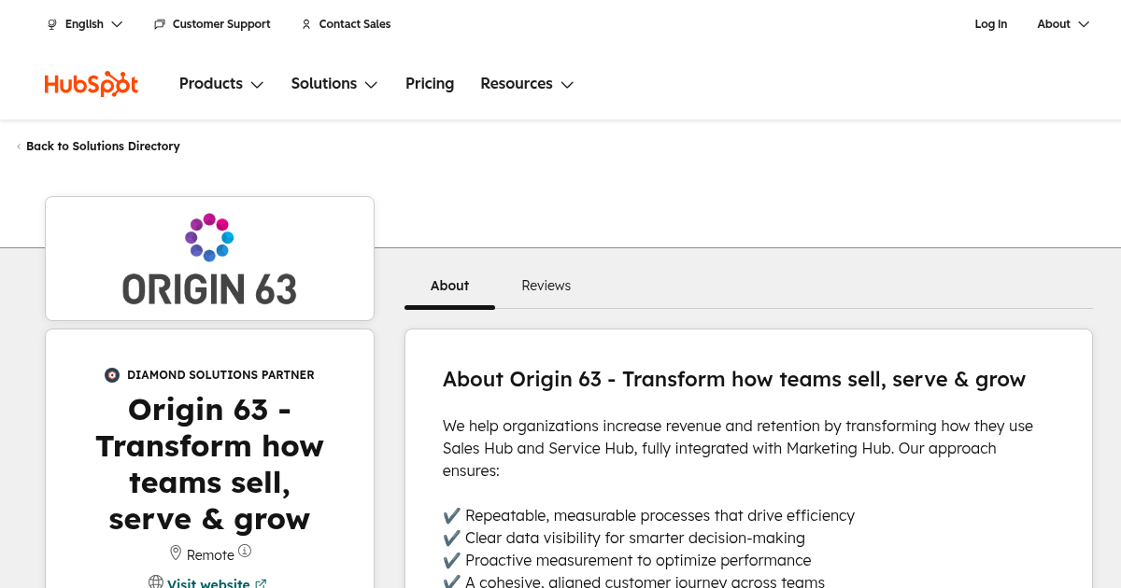Expand the Resources menu
The width and height of the screenshot is (1121, 588).
pos(527,84)
